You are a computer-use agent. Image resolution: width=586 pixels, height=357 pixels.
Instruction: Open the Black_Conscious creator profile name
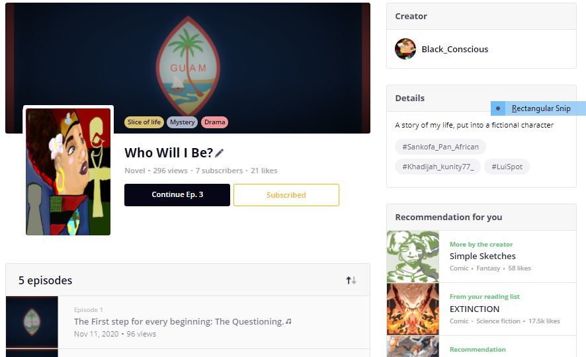pos(455,50)
